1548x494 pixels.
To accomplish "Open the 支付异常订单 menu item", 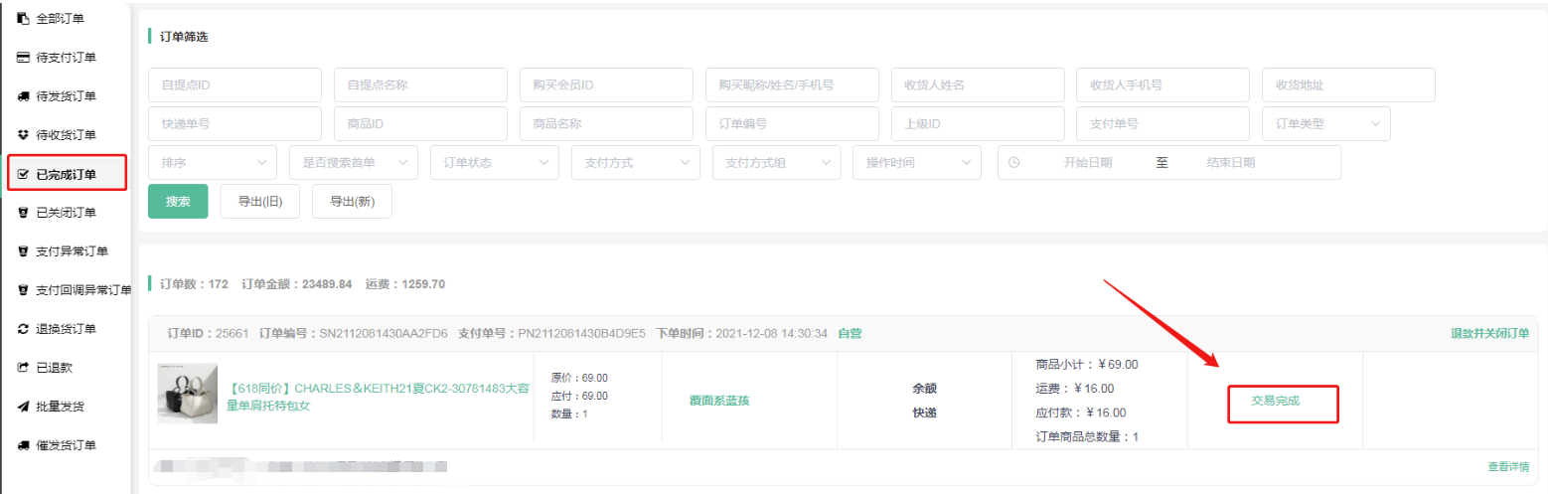I will 72,251.
